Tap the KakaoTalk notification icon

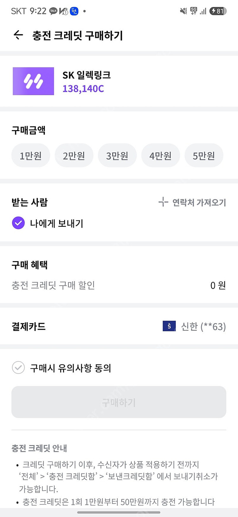click(x=53, y=11)
